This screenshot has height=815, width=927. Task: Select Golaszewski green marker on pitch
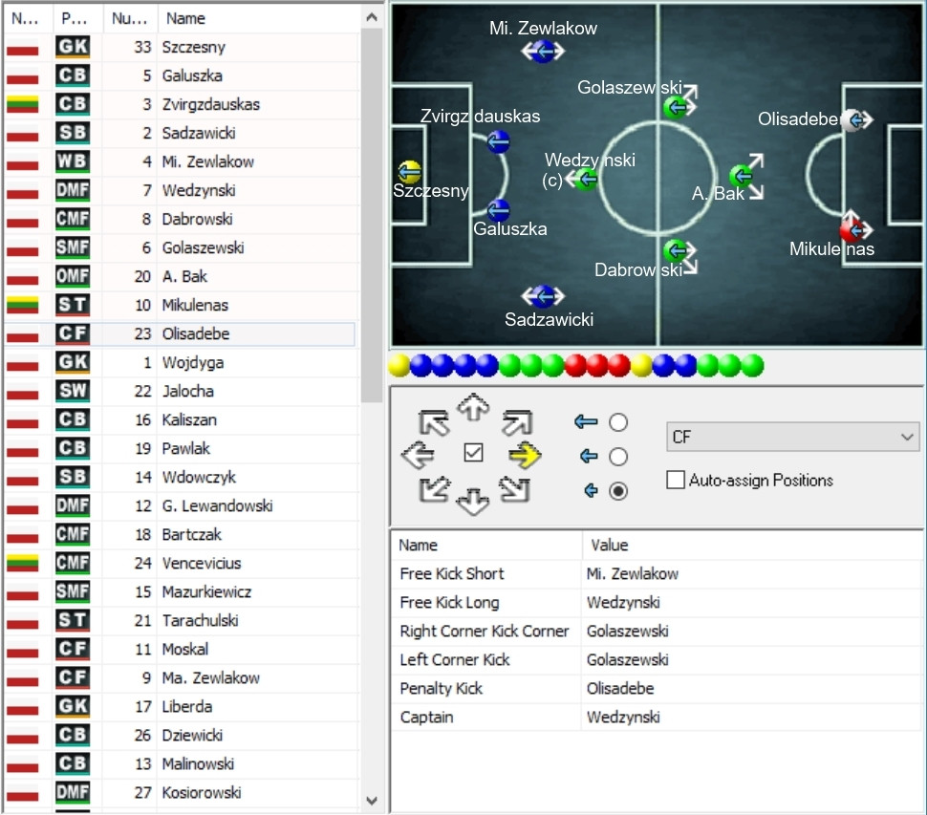tap(676, 107)
